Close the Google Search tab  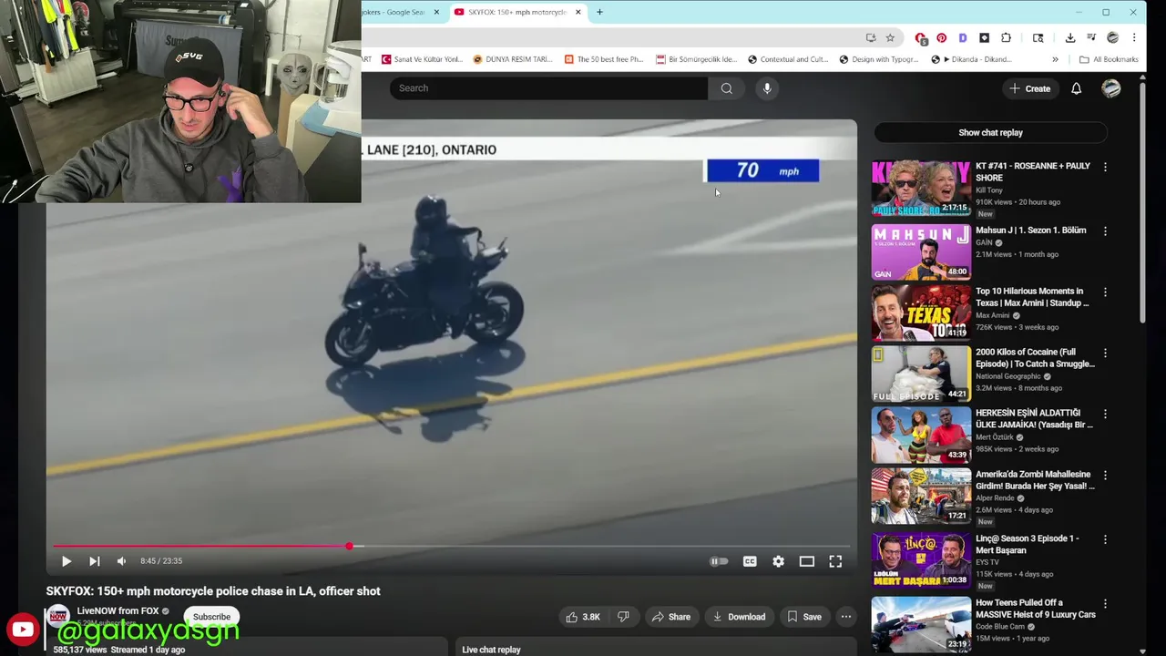pos(436,12)
